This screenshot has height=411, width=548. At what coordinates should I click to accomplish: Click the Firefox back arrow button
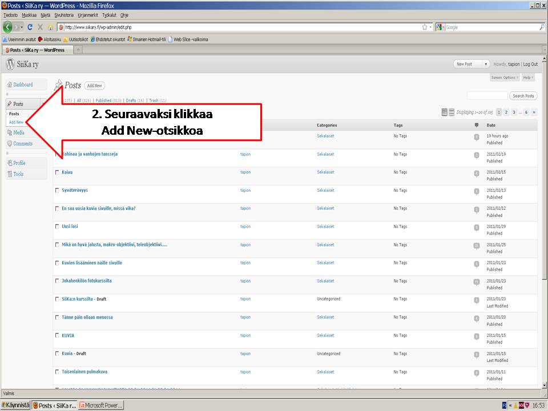(x=8, y=27)
